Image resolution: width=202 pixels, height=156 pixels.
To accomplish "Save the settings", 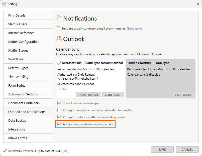I will tap(162, 149).
